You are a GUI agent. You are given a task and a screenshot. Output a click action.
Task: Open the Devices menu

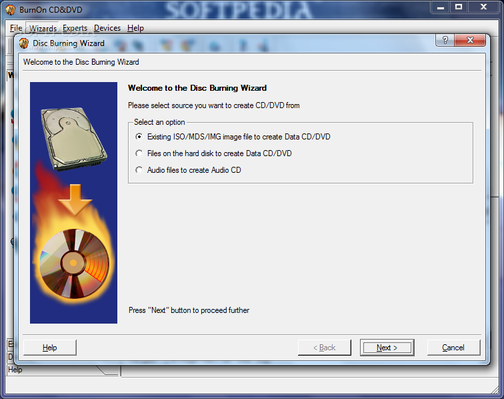click(107, 28)
